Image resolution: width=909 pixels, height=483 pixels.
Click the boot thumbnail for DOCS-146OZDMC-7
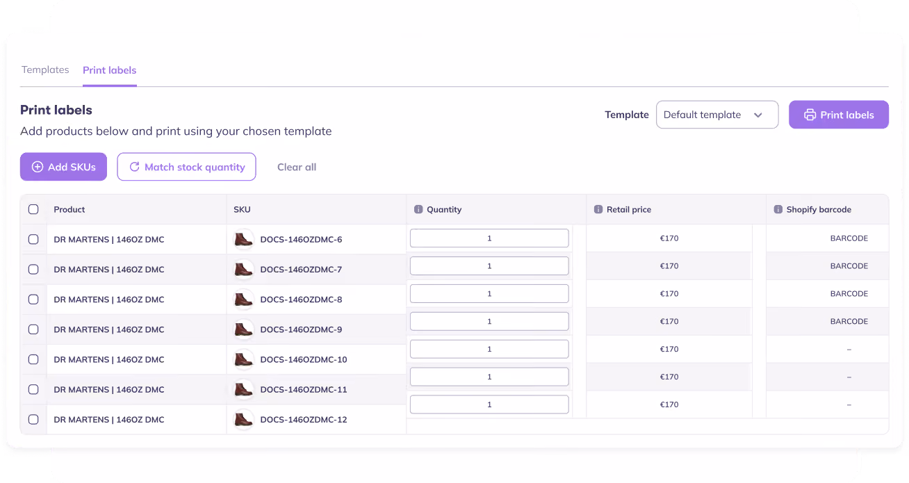pos(243,269)
